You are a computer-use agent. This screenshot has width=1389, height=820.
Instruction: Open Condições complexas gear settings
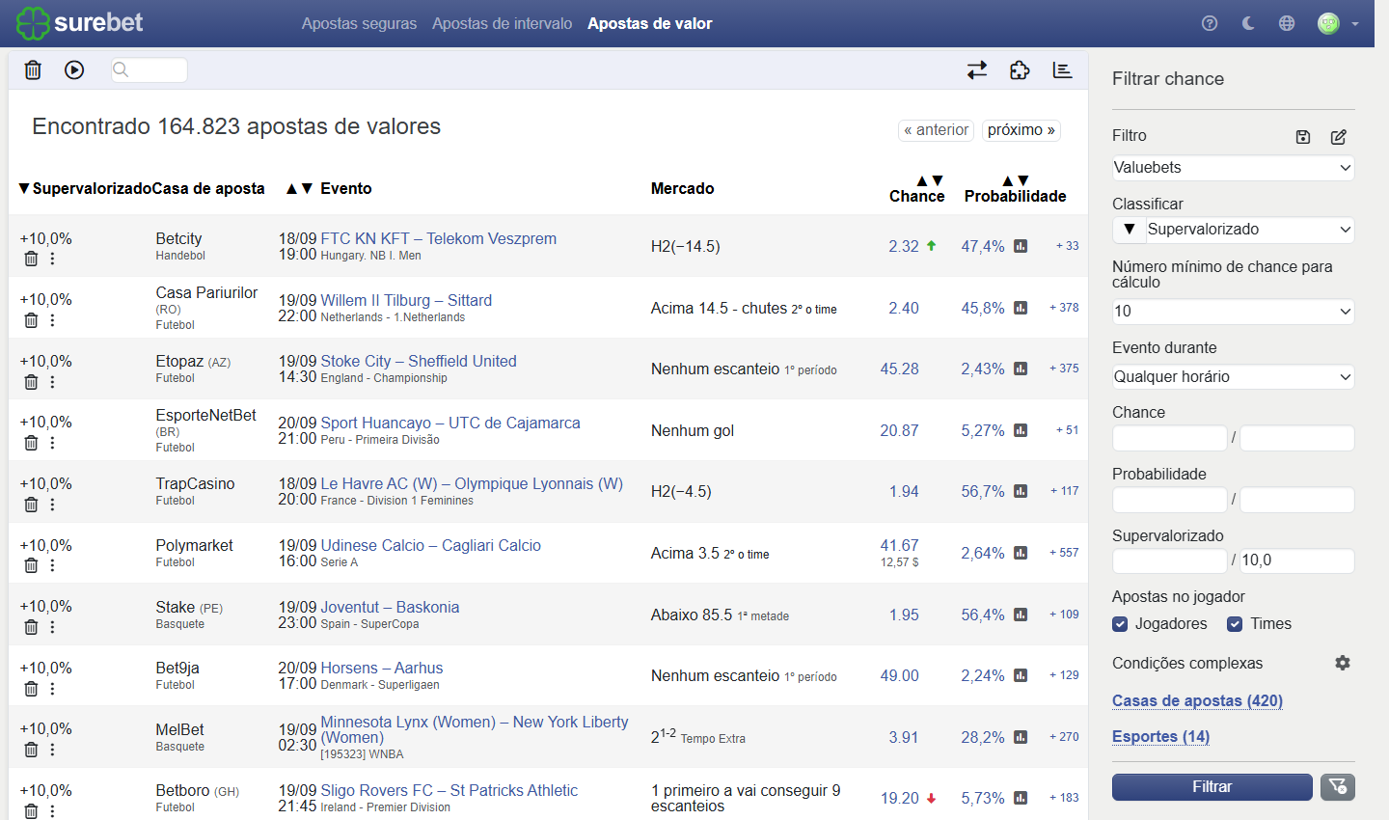pyautogui.click(x=1343, y=663)
